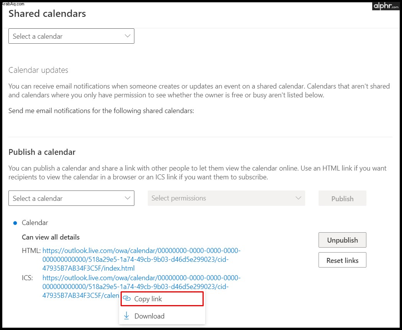402x330 pixels.
Task: Open the HTML calendar link ending in index.html
Action: [x=142, y=259]
